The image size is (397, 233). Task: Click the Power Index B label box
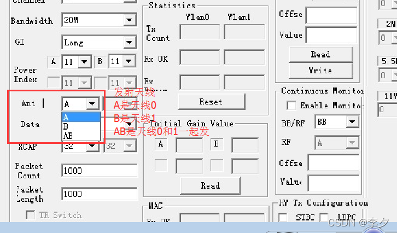(x=100, y=61)
